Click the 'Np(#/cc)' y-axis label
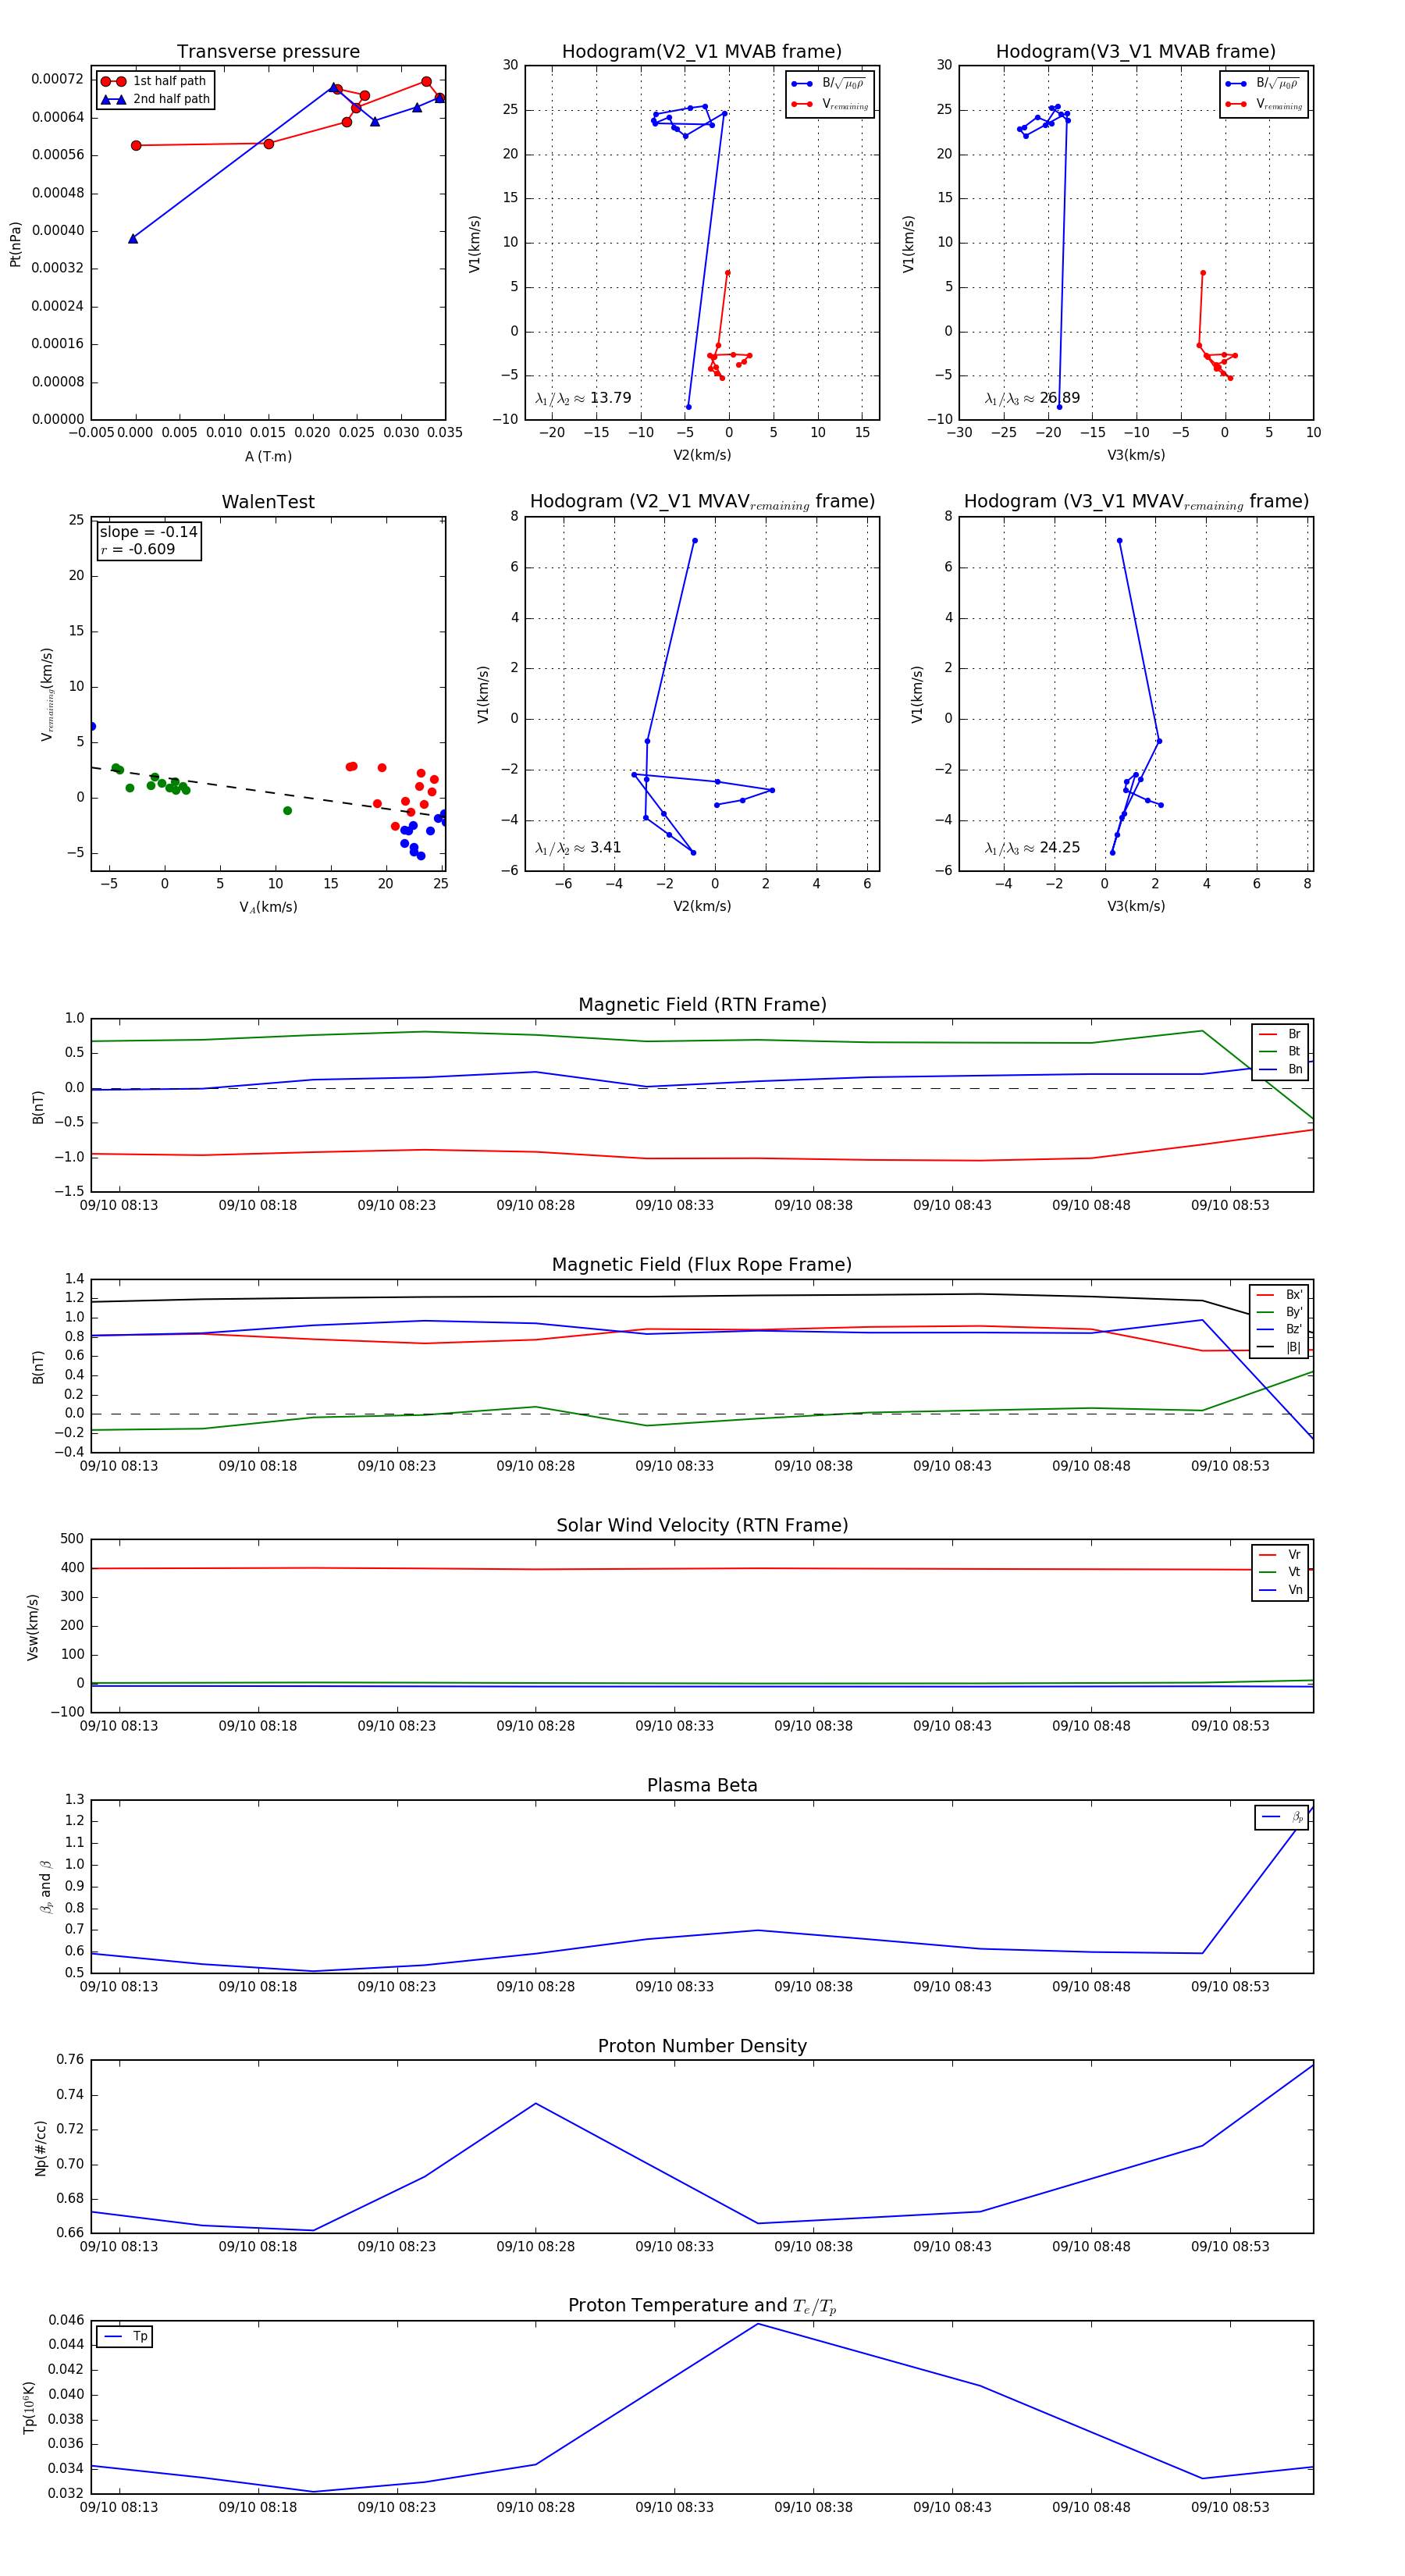Screen dimensions: 1405x2576 pyautogui.click(x=41, y=2148)
